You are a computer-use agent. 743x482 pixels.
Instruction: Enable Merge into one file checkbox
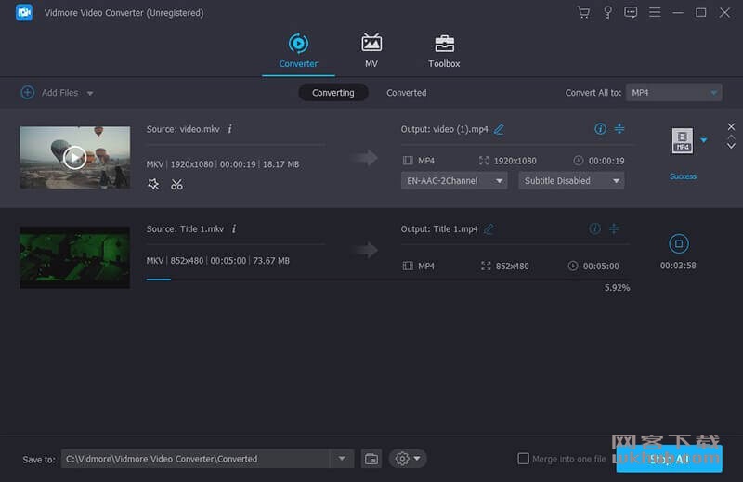(x=523, y=458)
